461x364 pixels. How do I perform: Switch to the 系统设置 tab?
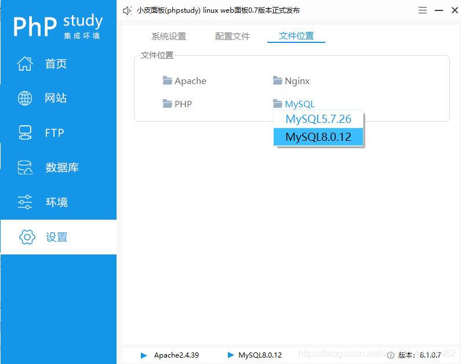[169, 36]
